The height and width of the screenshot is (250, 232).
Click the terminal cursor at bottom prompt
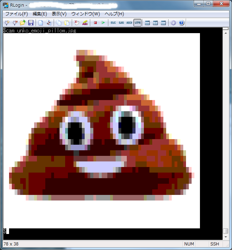(7, 231)
